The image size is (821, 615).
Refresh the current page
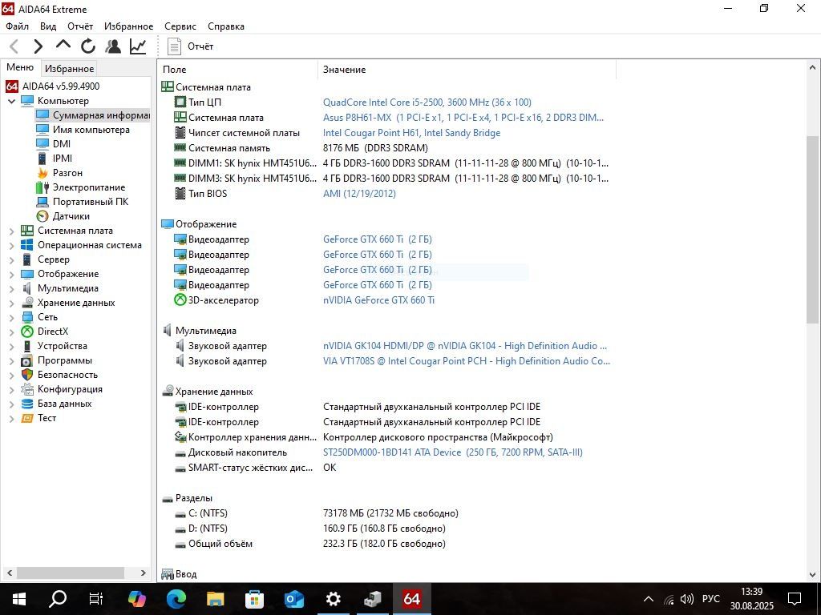88,46
